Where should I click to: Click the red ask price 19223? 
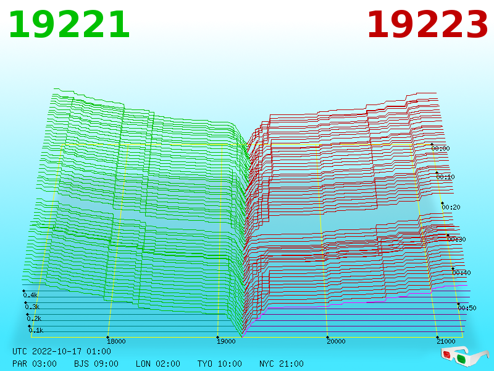click(427, 25)
